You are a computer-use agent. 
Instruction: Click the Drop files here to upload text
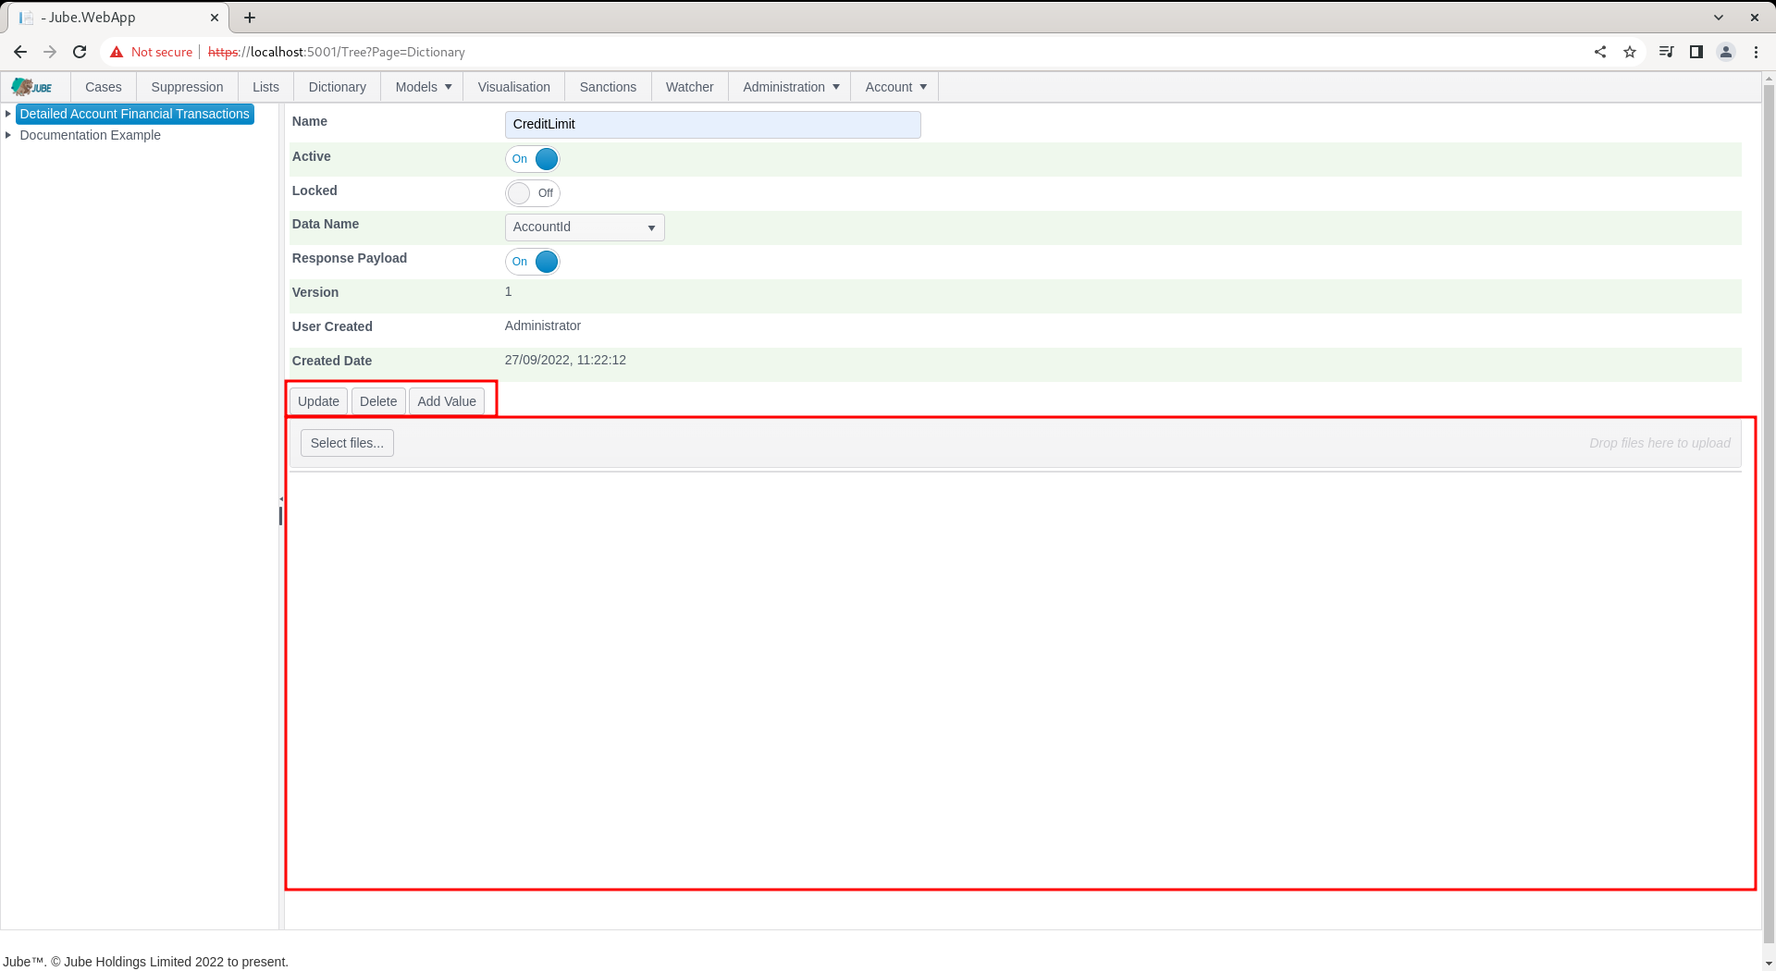point(1659,443)
